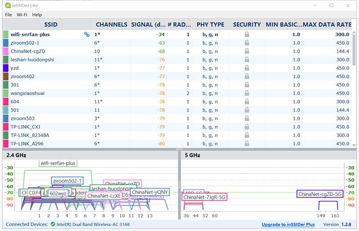Click the lock icon in ziroom503 row
Screen dimensions: 359x231
pyautogui.click(x=247, y=118)
